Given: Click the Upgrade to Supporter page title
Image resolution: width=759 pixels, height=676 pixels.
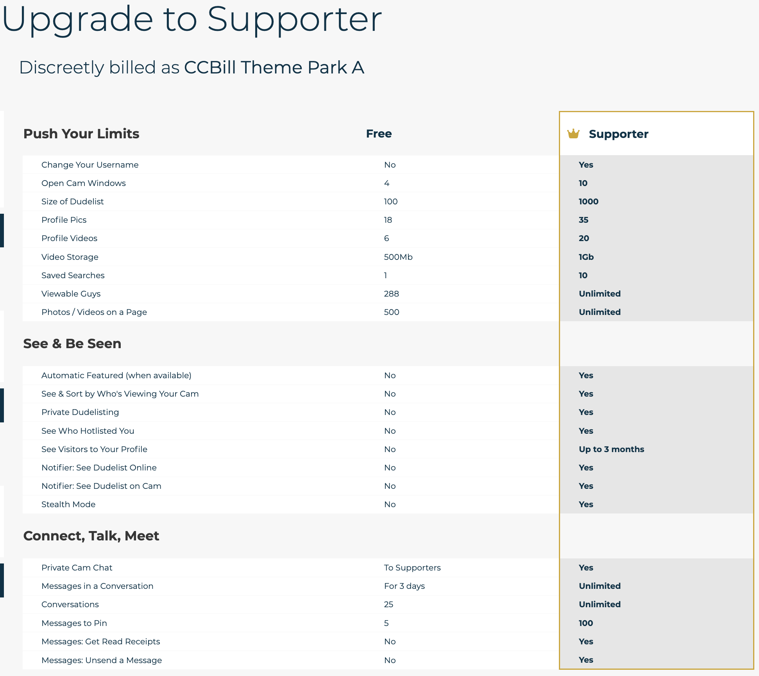Looking at the screenshot, I should tap(192, 19).
